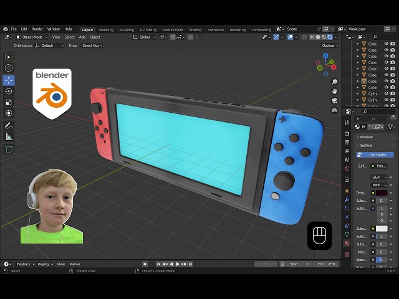Screen dimensions: 399x299
Task: Activate the Move tool
Action: 9,80
